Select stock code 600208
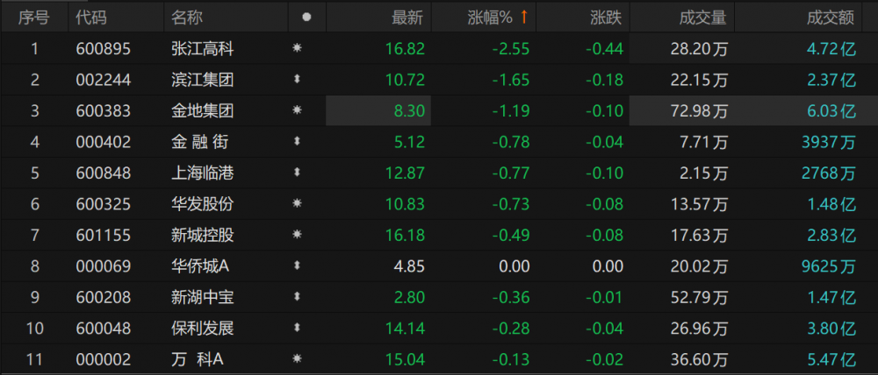Image resolution: width=878 pixels, height=375 pixels. (x=103, y=297)
